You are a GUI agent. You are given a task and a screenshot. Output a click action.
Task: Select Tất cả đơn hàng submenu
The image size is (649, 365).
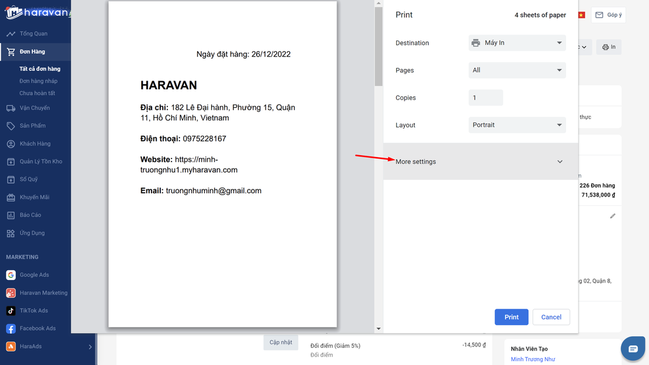click(40, 68)
